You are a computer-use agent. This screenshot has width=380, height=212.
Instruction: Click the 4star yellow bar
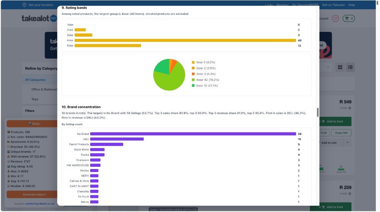(x=186, y=40)
